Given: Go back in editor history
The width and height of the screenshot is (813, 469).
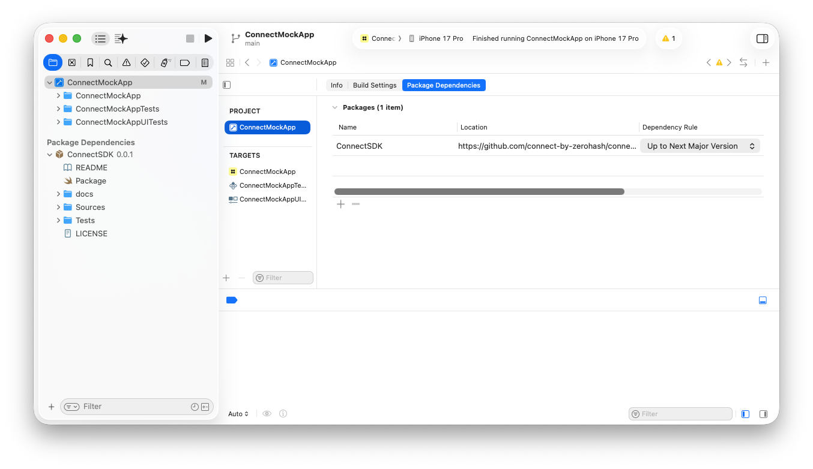Looking at the screenshot, I should coord(247,62).
